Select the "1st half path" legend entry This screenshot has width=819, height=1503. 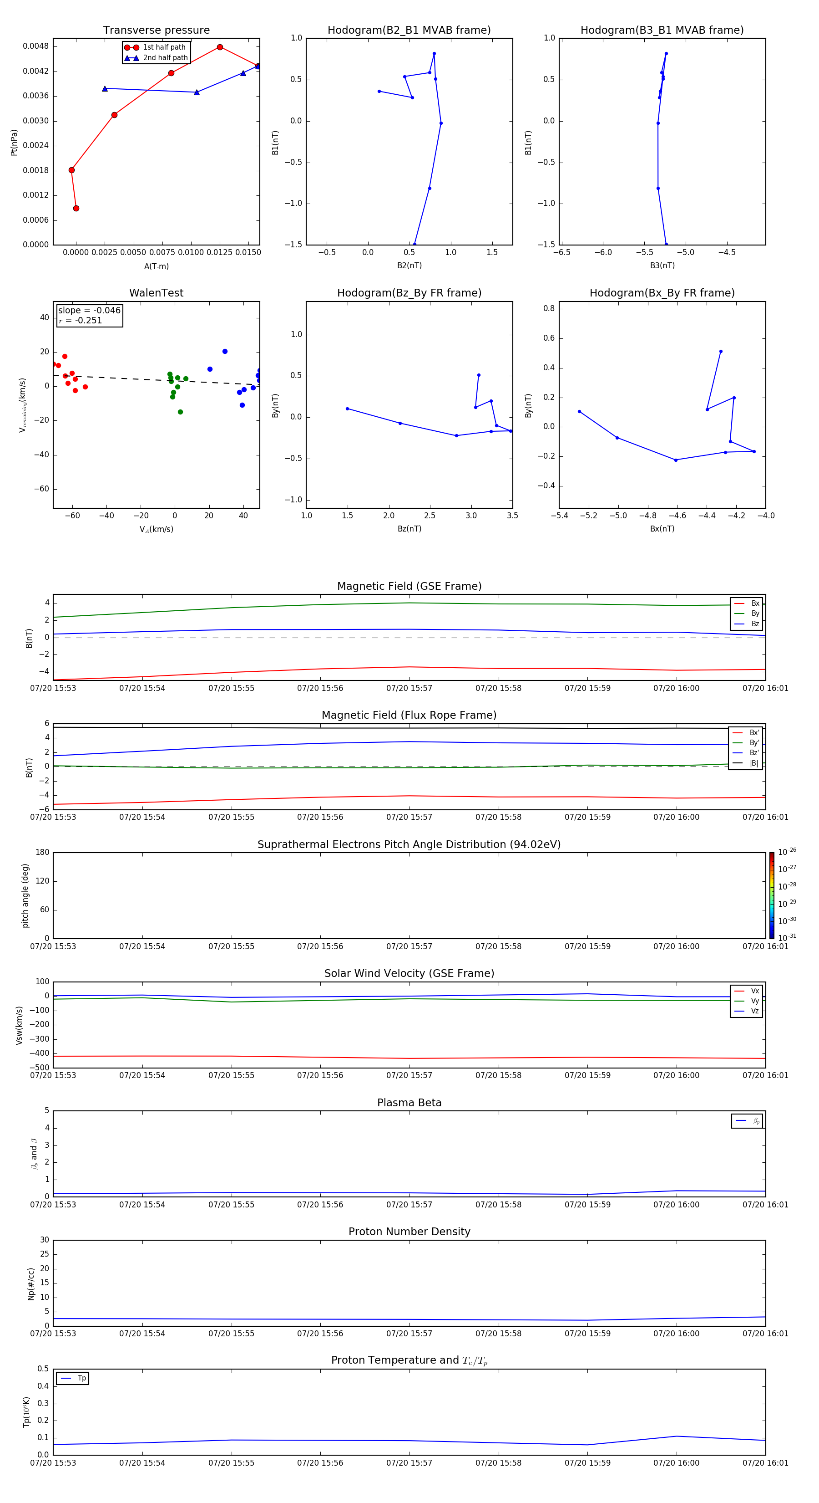coord(155,47)
